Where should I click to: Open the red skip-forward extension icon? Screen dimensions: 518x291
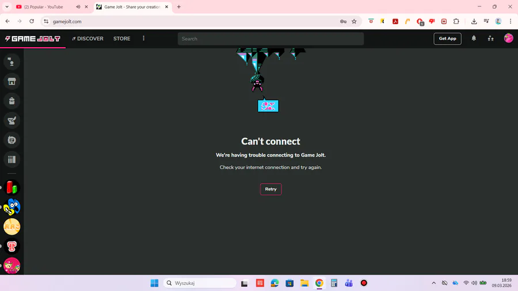444,21
